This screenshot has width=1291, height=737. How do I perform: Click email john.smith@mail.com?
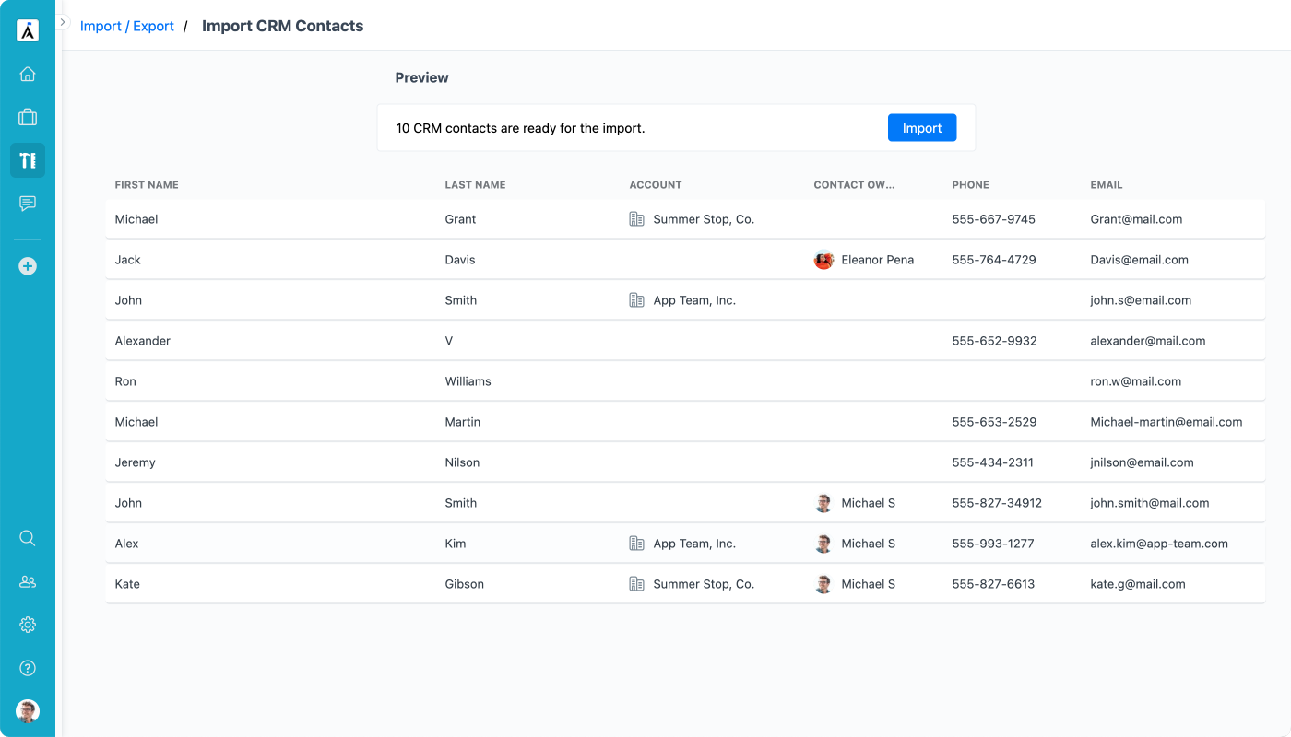1150,503
